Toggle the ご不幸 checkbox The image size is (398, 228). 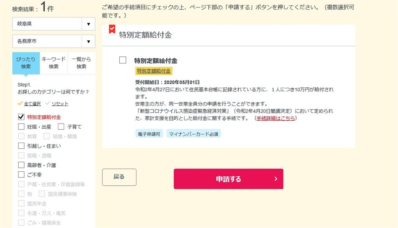[x=21, y=174]
